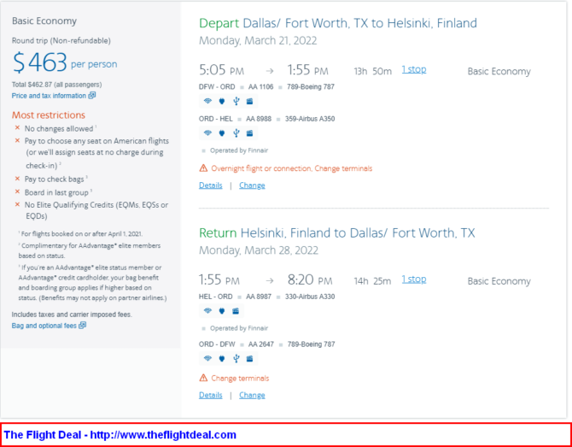Click the 'ORD - DFW' route text
The height and width of the screenshot is (447, 572).
[x=217, y=344]
